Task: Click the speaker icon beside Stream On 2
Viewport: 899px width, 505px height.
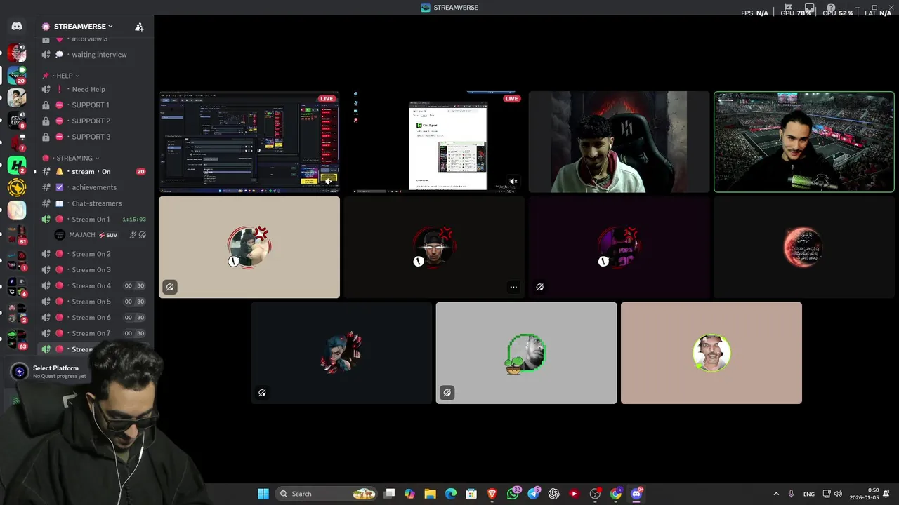Action: pos(46,254)
